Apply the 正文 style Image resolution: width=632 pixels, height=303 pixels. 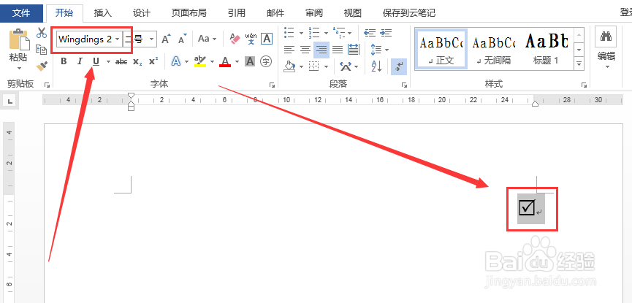(441, 49)
